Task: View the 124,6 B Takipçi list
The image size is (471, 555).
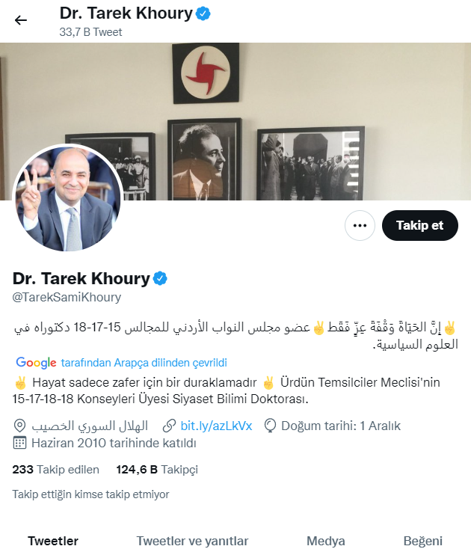Action: 157,469
